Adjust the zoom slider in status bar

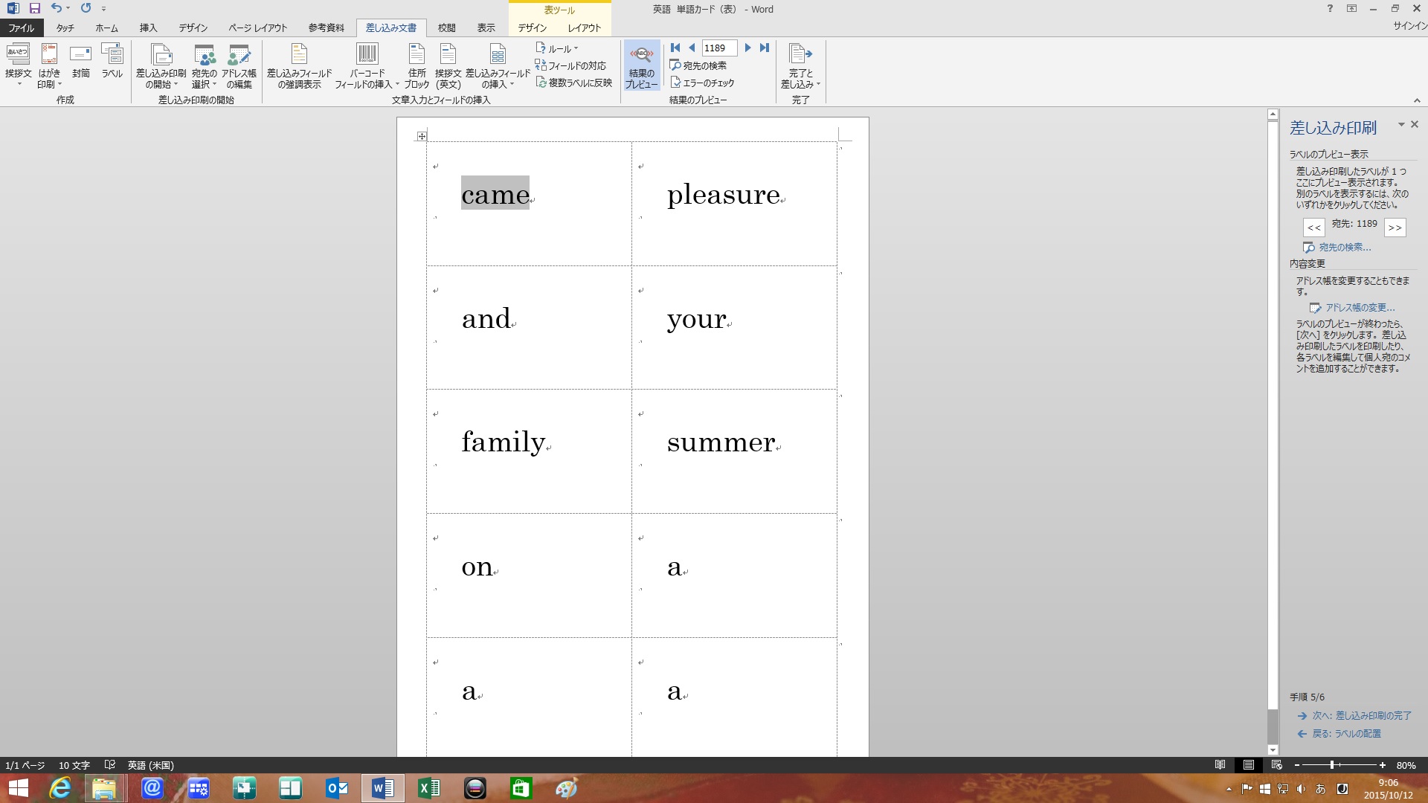[1331, 765]
